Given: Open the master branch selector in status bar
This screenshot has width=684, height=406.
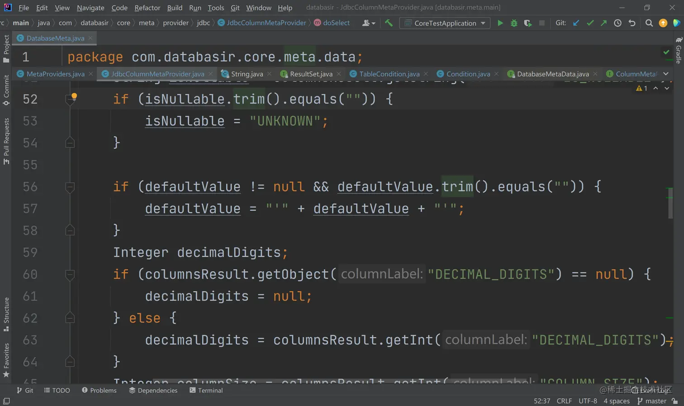Looking at the screenshot, I should click(x=652, y=401).
